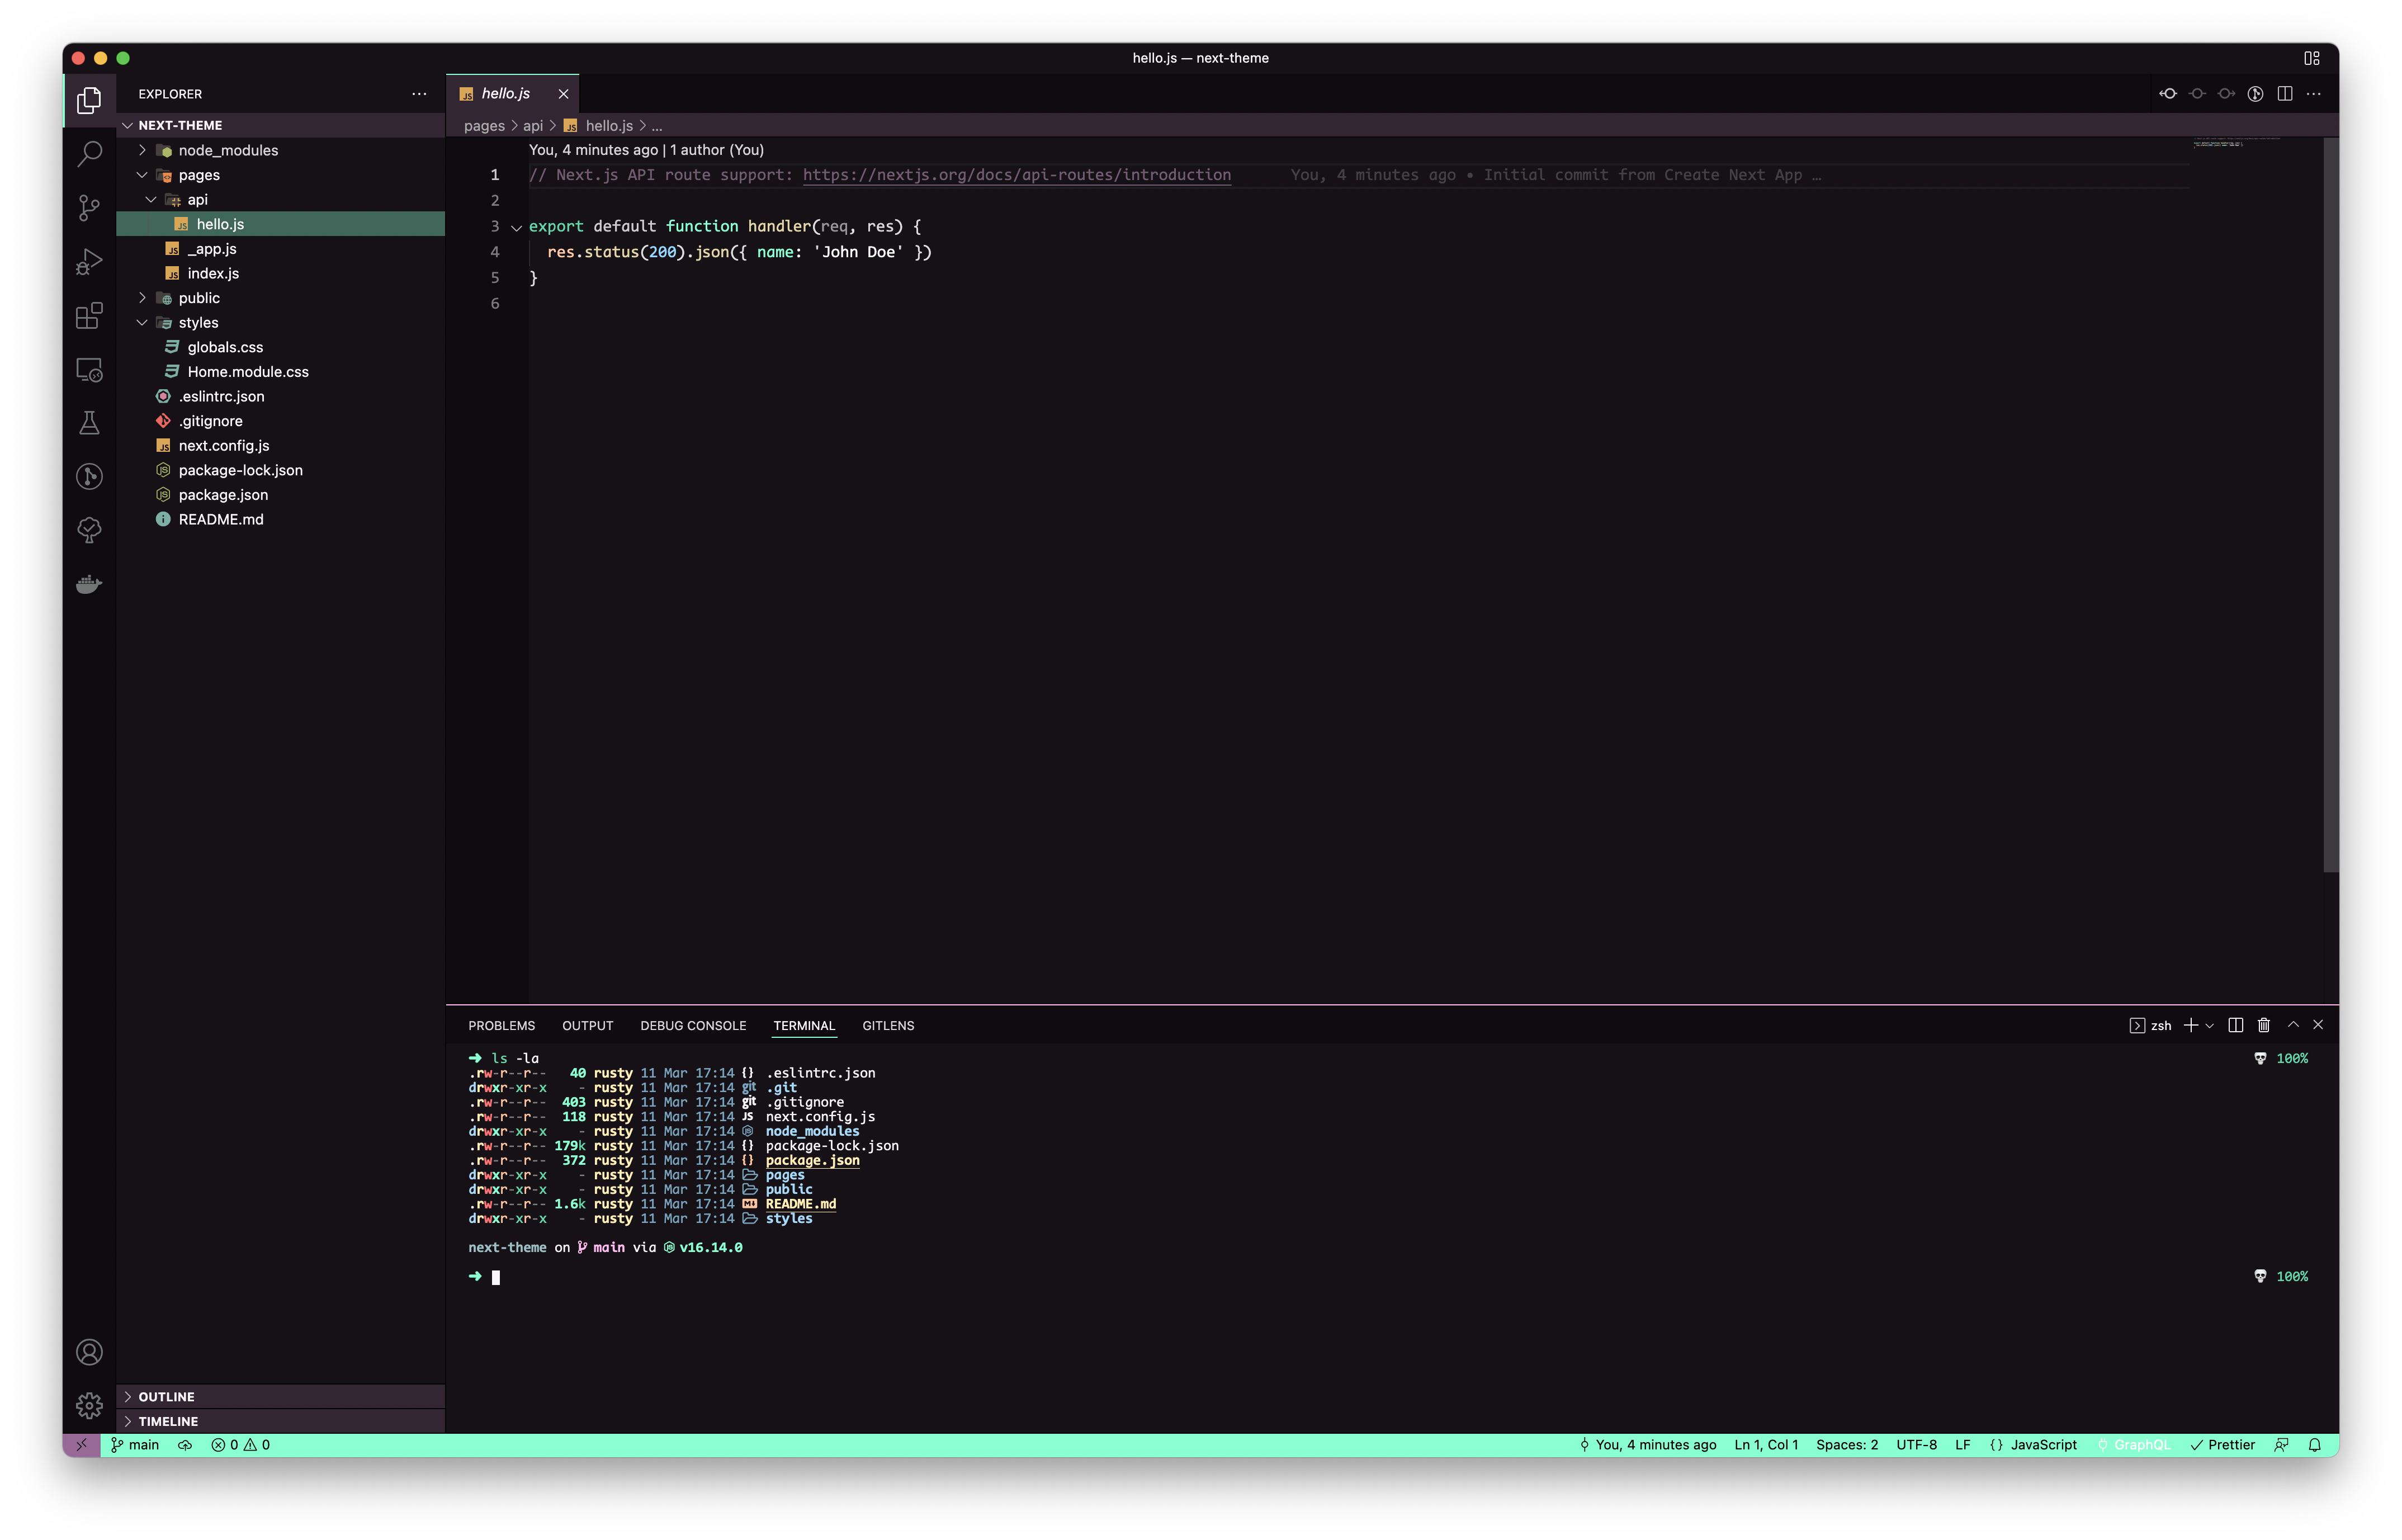Open the nextjs.org API routes link

(1015, 175)
